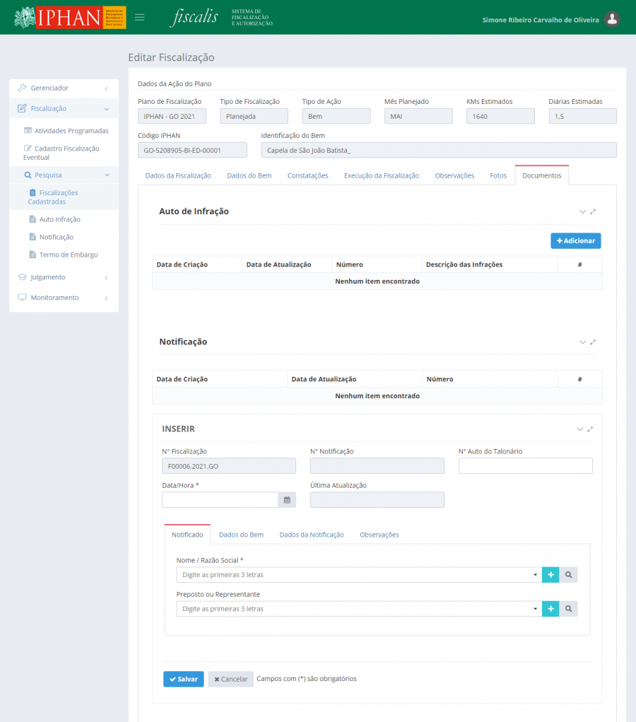Open Termo de Embargo in sidebar
The width and height of the screenshot is (636, 722).
(x=68, y=255)
